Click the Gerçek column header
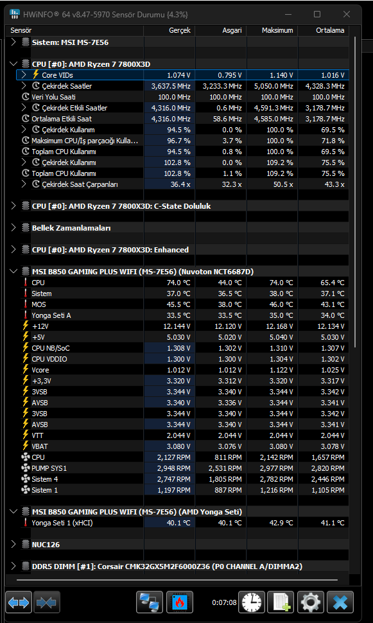Screen dimensions: 373x623 tap(169, 30)
